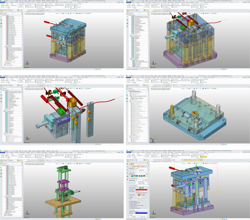This screenshot has width=250, height=220.
Task: Collapse group header above red swatch row
Action: click(x=138, y=185)
